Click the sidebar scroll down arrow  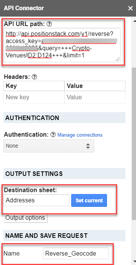134,261
